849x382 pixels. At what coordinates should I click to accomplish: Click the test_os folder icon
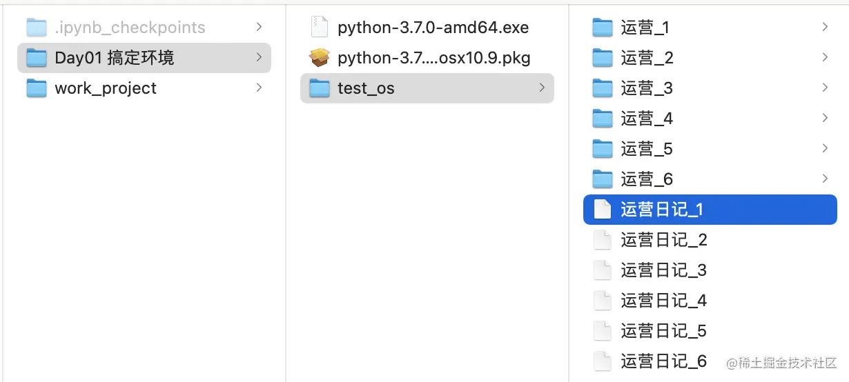(319, 88)
